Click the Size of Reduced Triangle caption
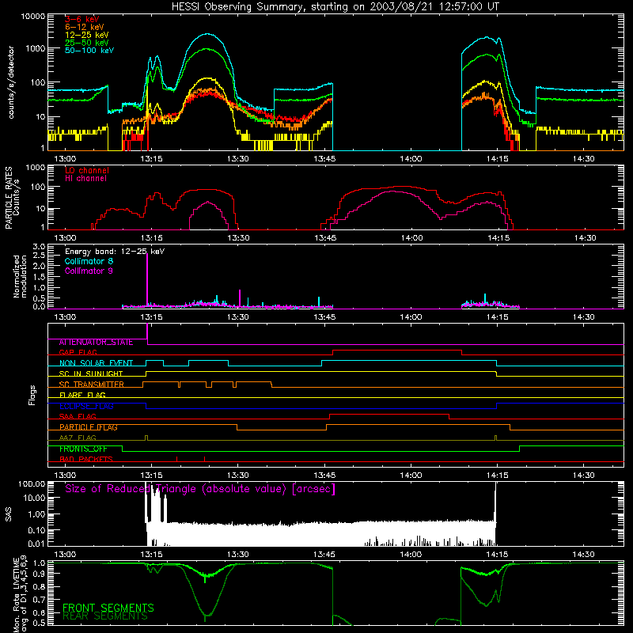This screenshot has height=633, width=633. (200, 489)
